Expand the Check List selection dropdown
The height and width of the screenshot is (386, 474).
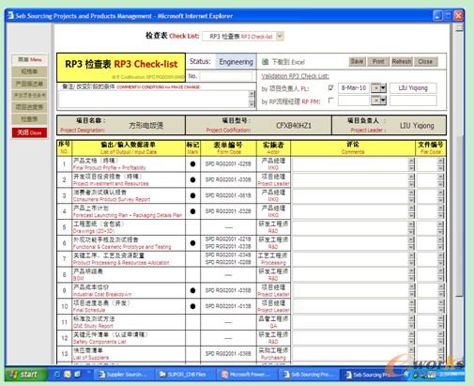pyautogui.click(x=280, y=37)
